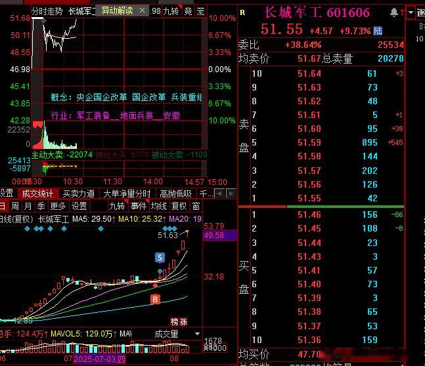Open the 更多 periods menu
Screen dimensions: 425x366
tap(58, 206)
